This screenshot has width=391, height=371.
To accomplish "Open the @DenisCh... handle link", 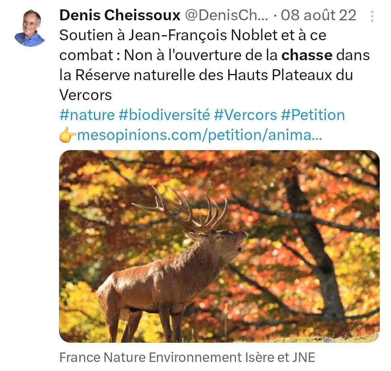I will (x=227, y=15).
